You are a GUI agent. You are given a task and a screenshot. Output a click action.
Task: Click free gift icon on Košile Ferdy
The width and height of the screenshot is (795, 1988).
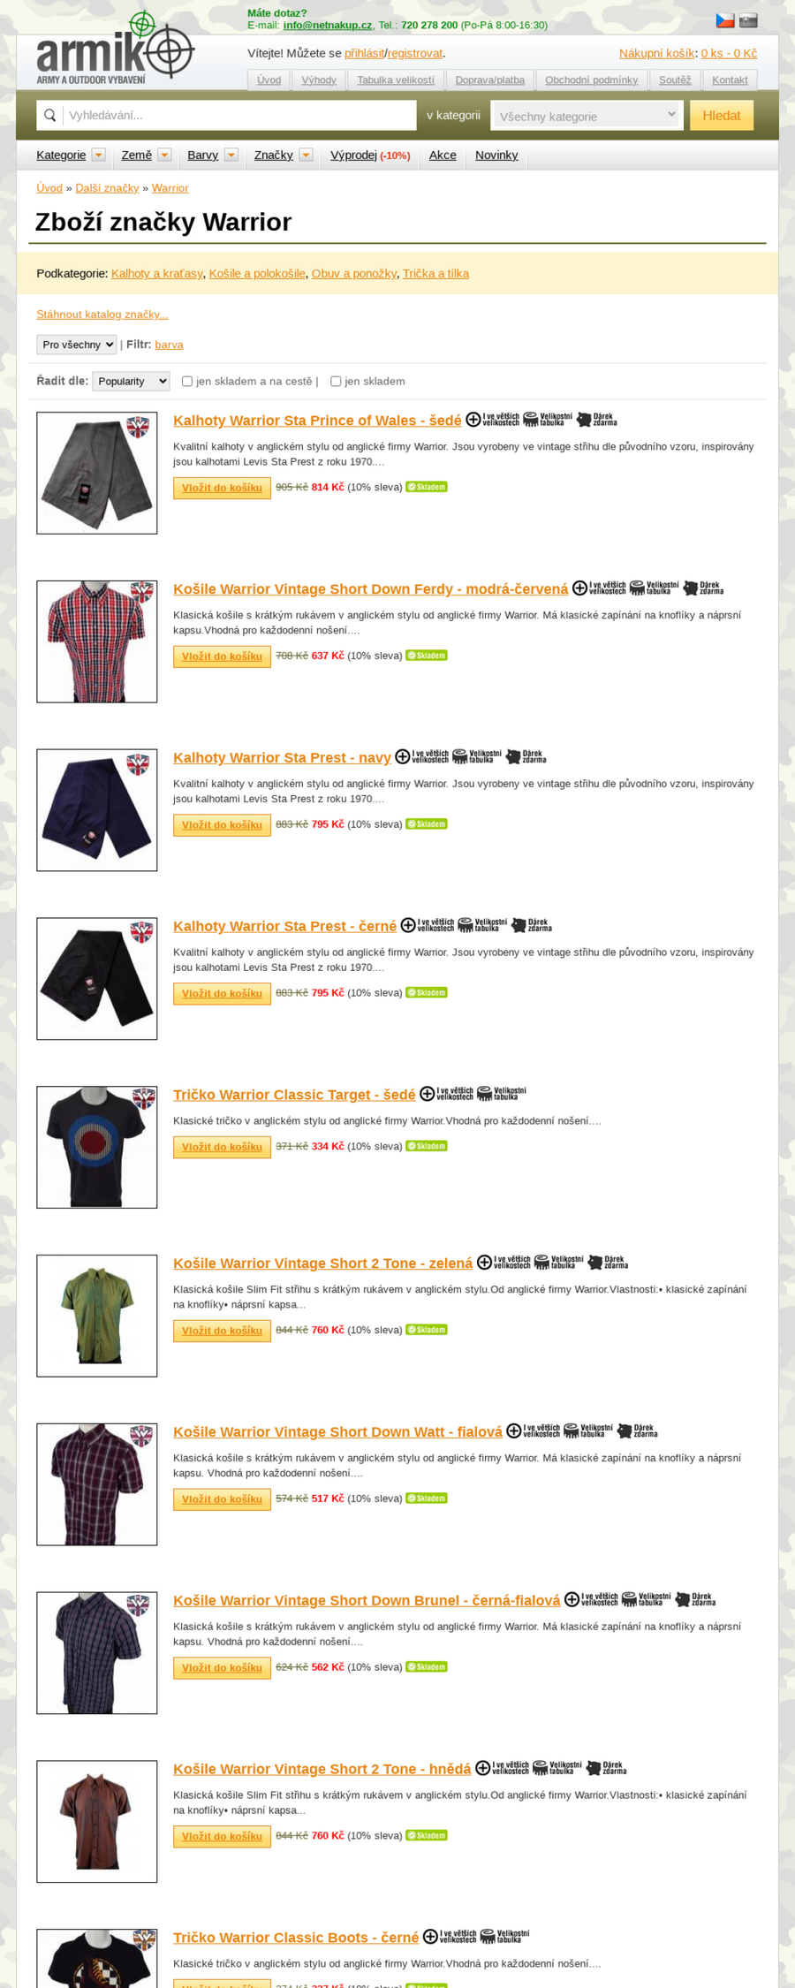703,588
